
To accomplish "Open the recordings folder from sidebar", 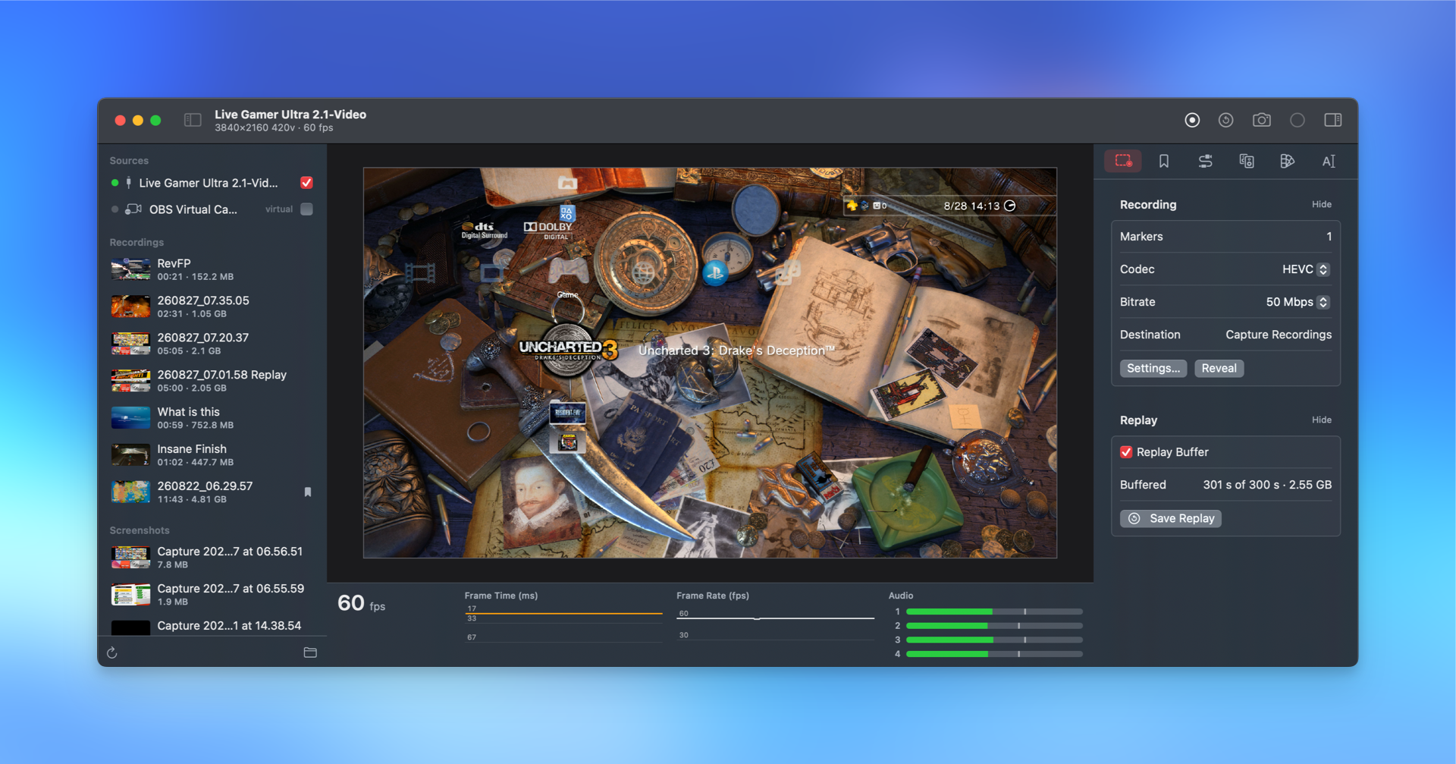I will [310, 652].
